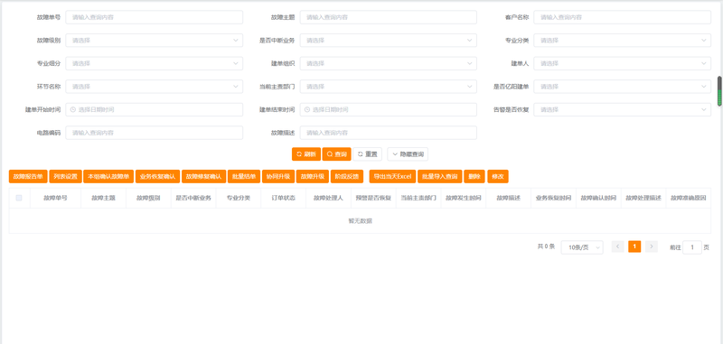This screenshot has width=723, height=344.
Task: Open the 10条/页 page size selector
Action: click(582, 247)
